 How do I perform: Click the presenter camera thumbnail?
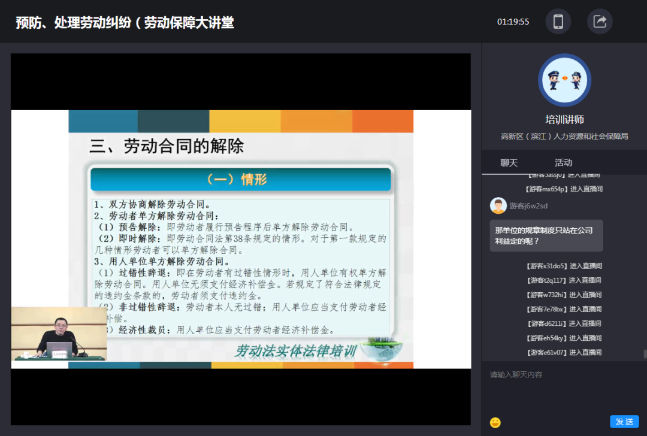[x=59, y=334]
